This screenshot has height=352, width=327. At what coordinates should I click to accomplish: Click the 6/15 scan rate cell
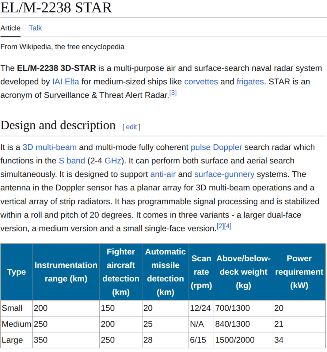pyautogui.click(x=201, y=340)
